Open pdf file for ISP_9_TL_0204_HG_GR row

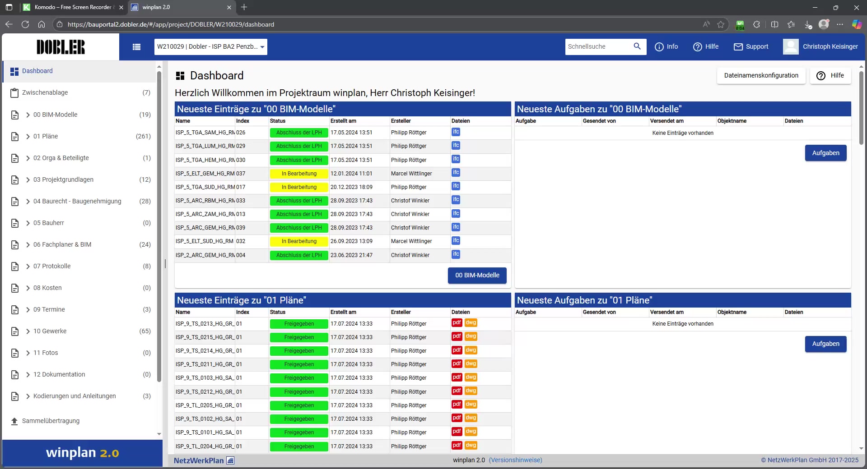click(457, 446)
